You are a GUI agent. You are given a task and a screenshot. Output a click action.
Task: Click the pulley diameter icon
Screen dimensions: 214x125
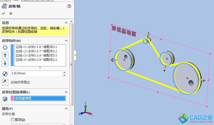[x=5, y=74]
